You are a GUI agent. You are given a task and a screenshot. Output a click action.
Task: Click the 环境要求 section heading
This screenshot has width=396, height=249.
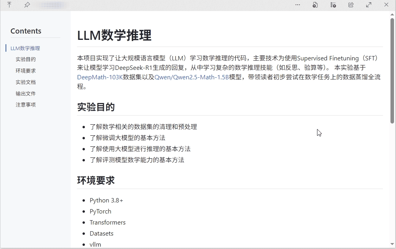(96, 180)
